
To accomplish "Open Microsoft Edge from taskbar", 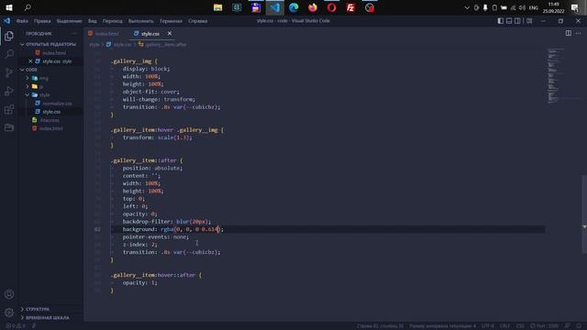I will (293, 7).
